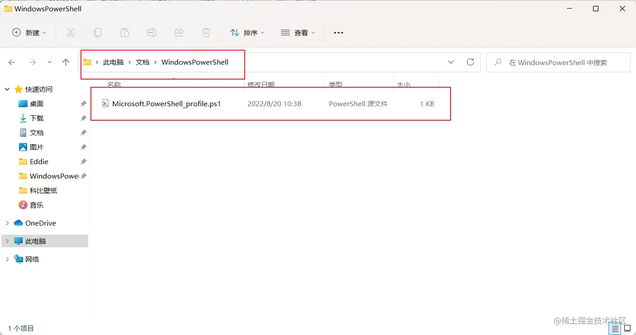Collapse the 快速访问 tree section
This screenshot has width=636, height=335.
pyautogui.click(x=7, y=89)
